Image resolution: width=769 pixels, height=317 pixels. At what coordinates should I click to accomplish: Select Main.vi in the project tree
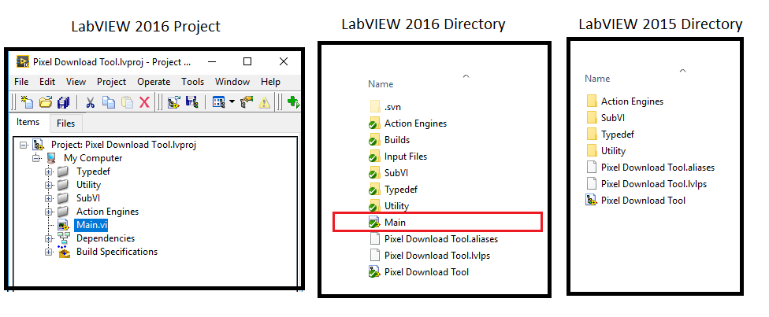(x=91, y=225)
